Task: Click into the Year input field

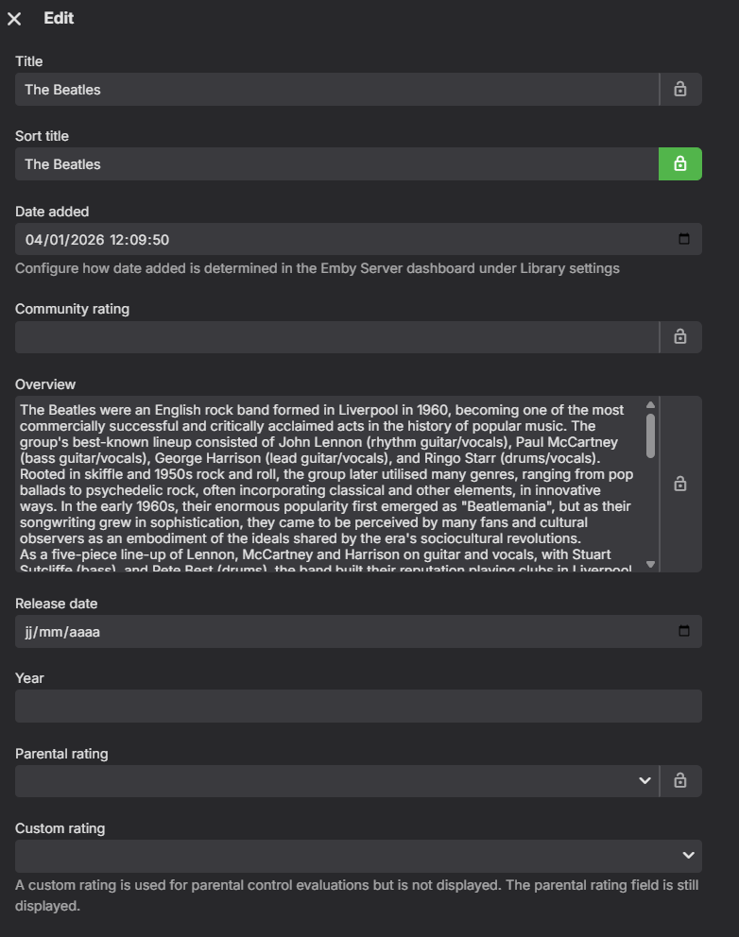Action: pos(357,707)
